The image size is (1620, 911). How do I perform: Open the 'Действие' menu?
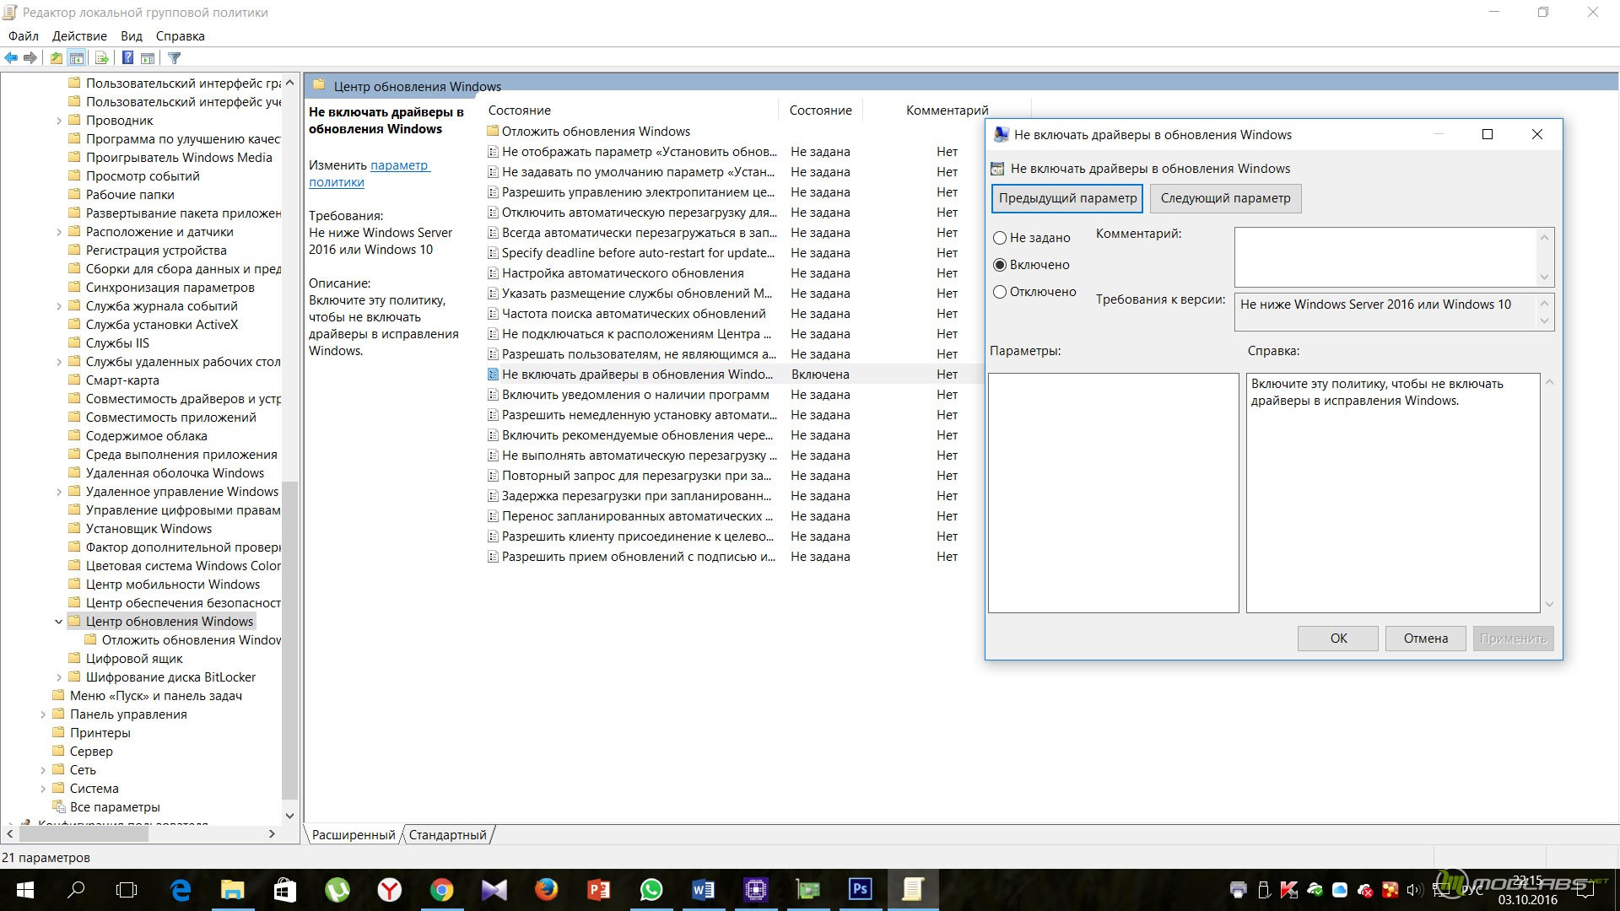[79, 36]
